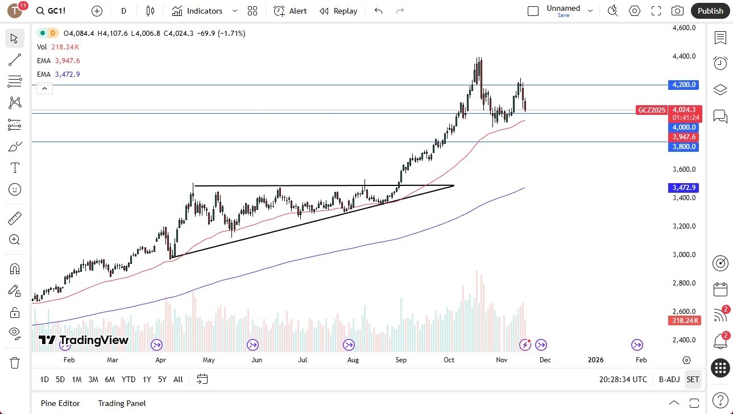Change timezone by clicking 20:28:34 UTC
Viewport: 733px width, 414px height.
click(x=622, y=379)
